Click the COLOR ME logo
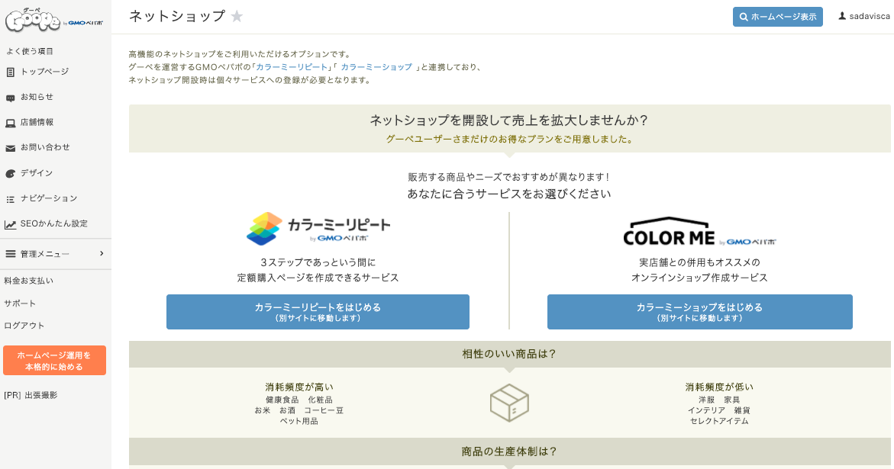The image size is (894, 469). (699, 231)
